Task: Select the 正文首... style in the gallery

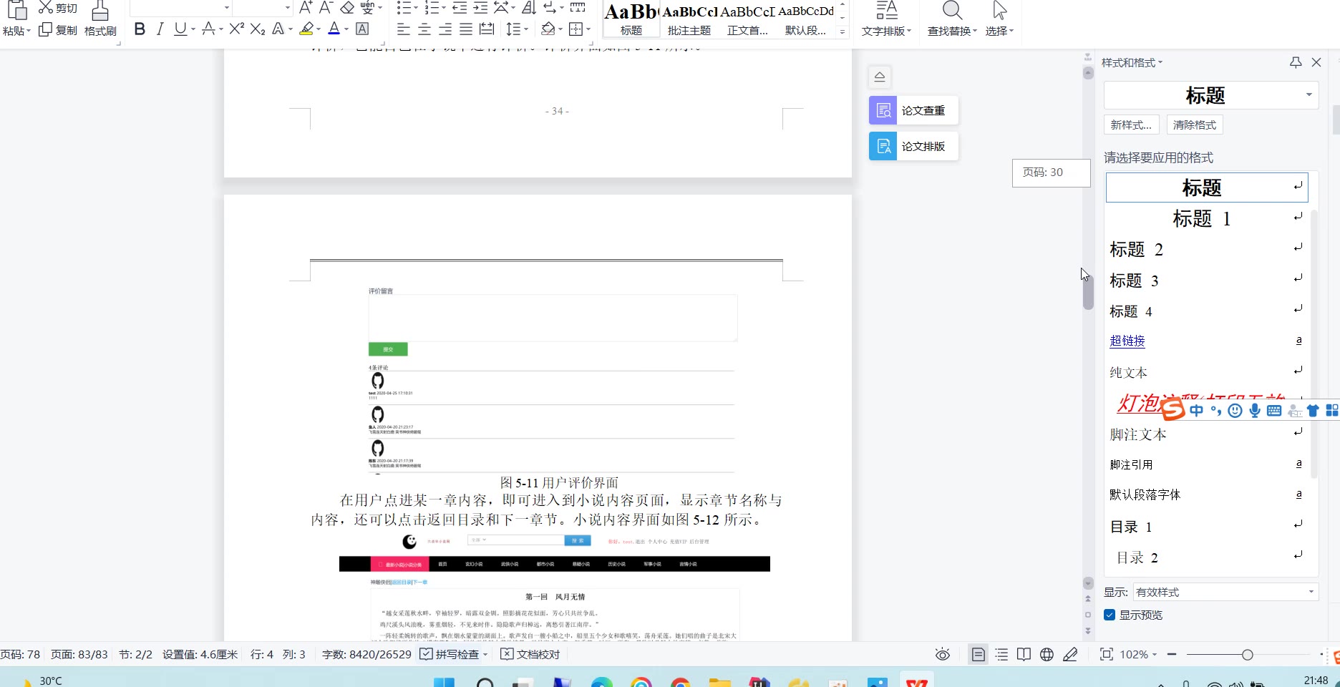Action: pyautogui.click(x=747, y=19)
